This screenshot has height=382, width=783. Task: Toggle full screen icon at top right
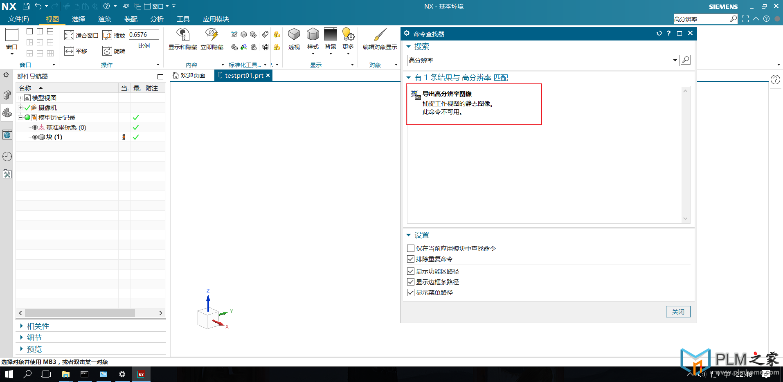(x=745, y=19)
